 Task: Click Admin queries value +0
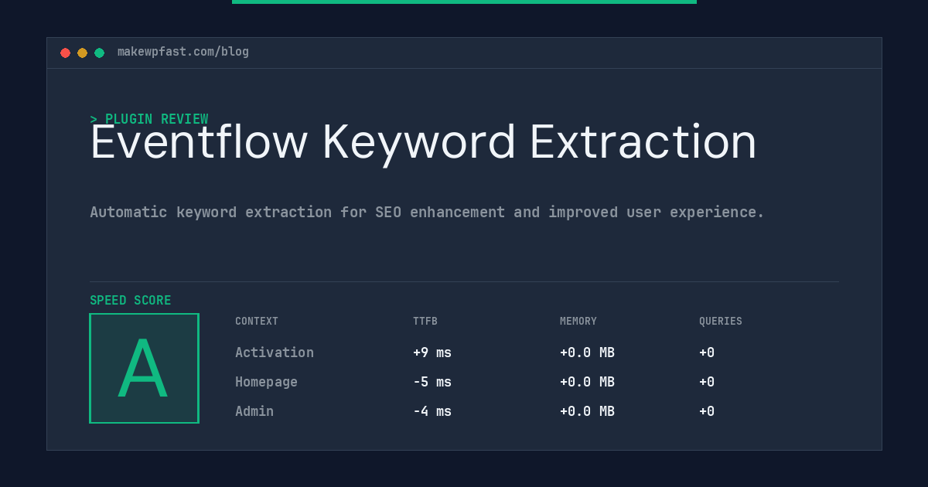point(707,411)
